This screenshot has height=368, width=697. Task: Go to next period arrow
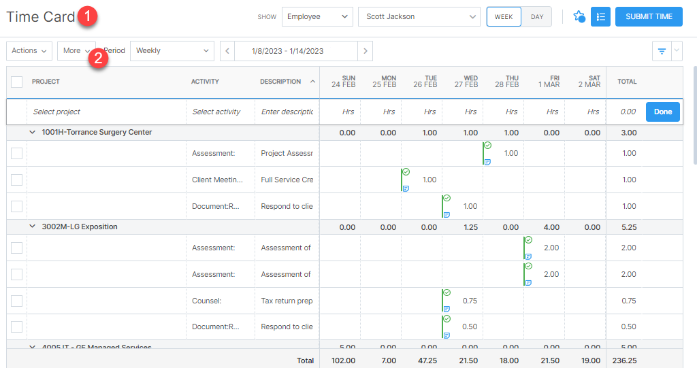coord(366,51)
